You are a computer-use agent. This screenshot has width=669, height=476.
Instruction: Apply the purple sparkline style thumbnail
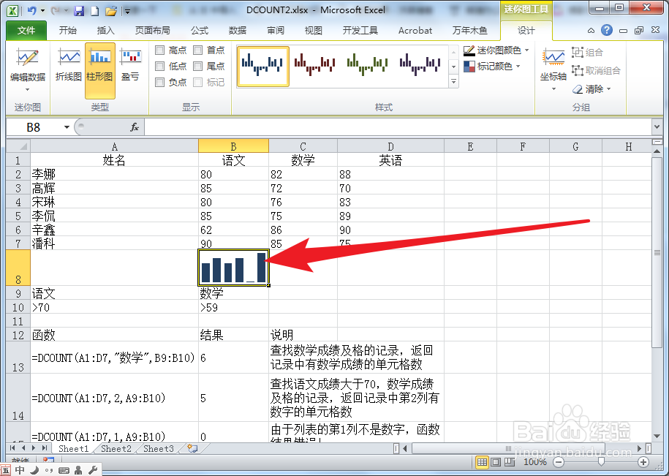coord(420,66)
